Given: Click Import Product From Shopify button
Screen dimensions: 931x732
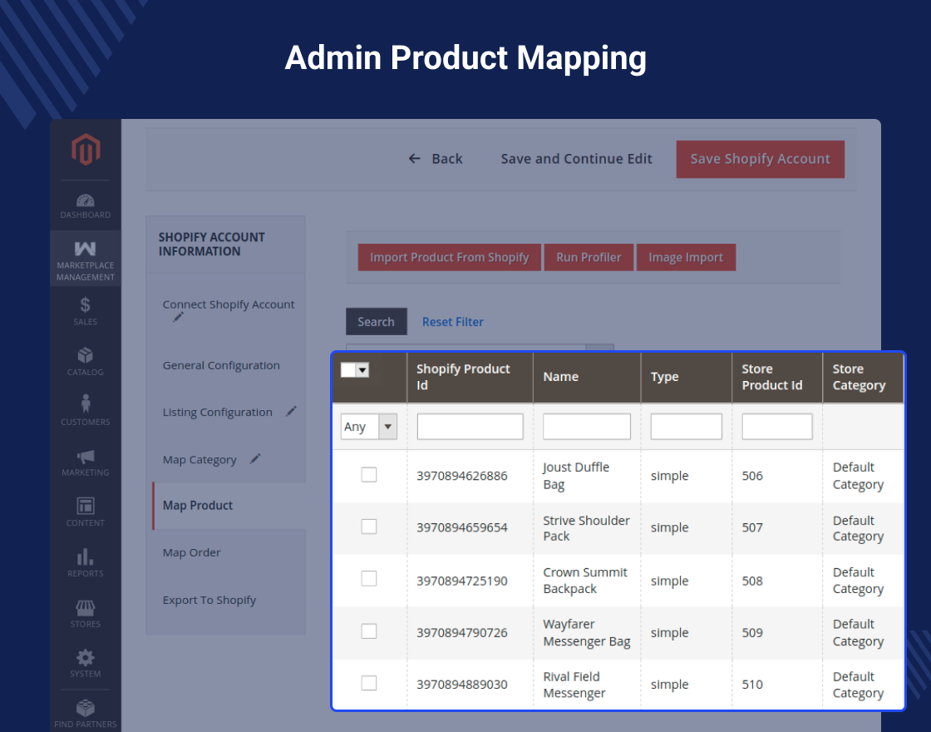Looking at the screenshot, I should click(450, 257).
